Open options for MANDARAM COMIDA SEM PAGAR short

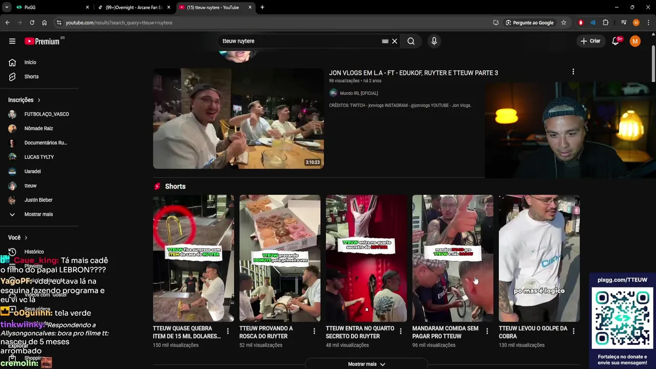487,332
